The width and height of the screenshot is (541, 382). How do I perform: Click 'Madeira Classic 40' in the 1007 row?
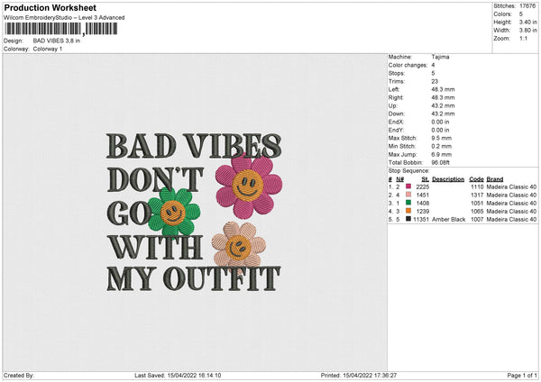pyautogui.click(x=511, y=219)
